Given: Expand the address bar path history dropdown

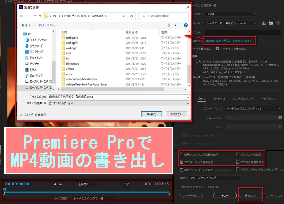Looking at the screenshot, I should click(x=123, y=16).
